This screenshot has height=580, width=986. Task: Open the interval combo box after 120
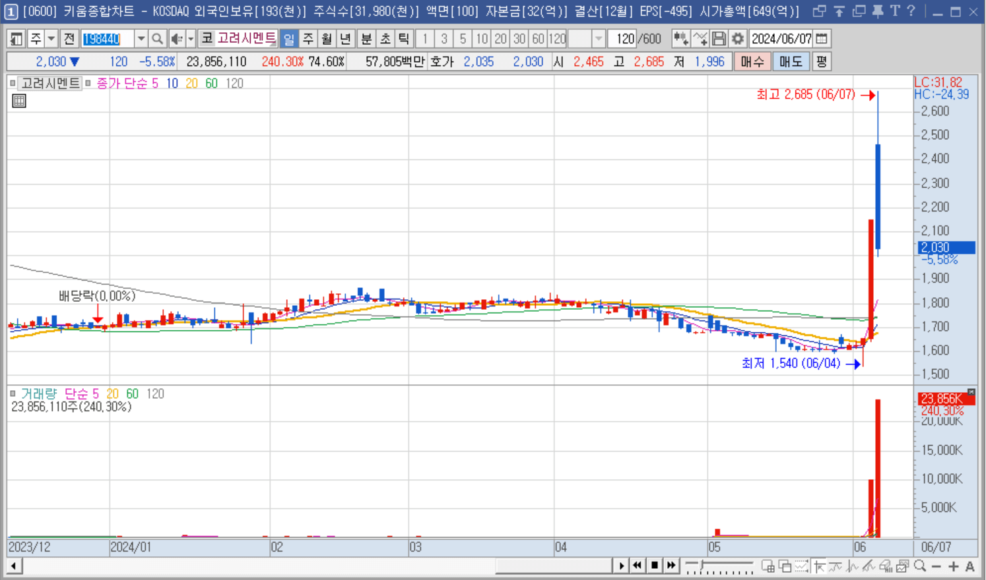(587, 39)
